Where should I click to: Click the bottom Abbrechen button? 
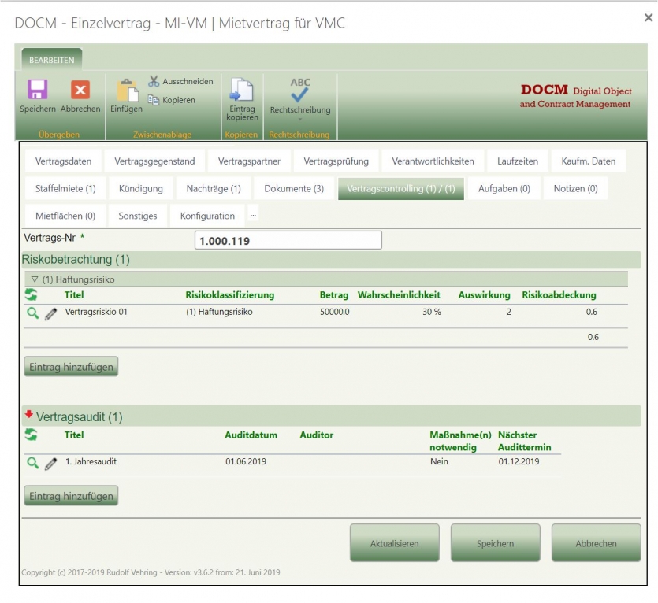pos(596,543)
